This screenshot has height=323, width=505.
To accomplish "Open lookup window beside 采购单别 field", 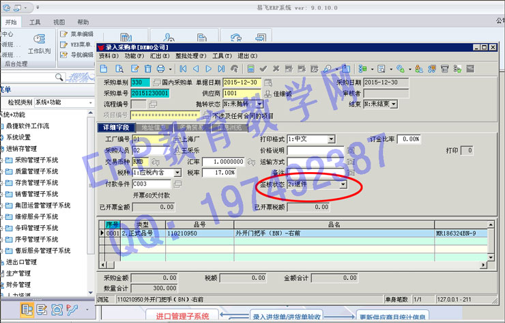I will click(x=156, y=83).
